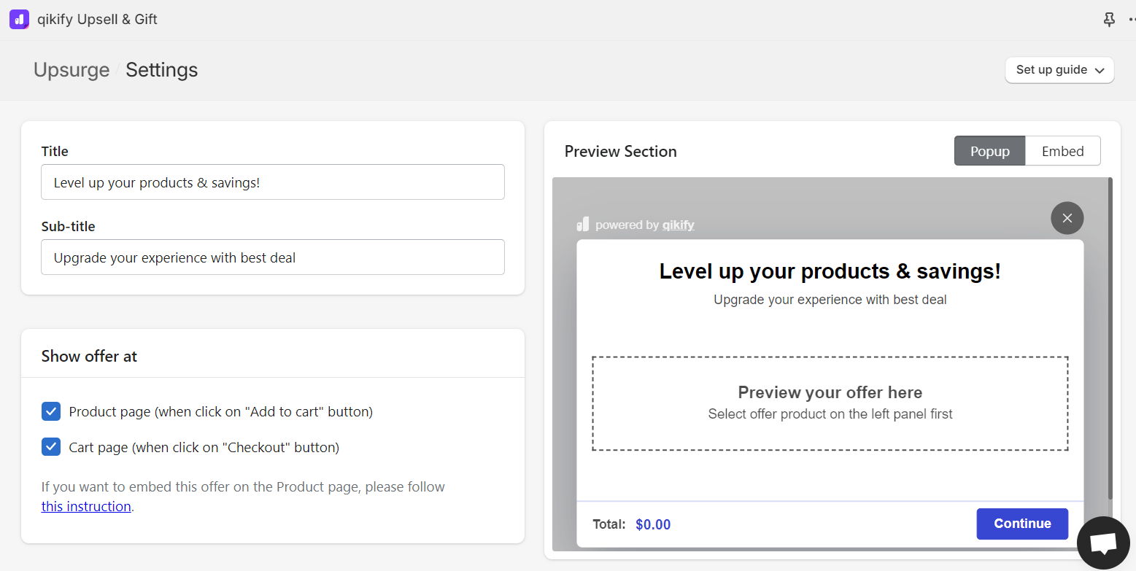Viewport: 1136px width, 571px height.
Task: Open the 'this instruction' link
Action: 86,506
